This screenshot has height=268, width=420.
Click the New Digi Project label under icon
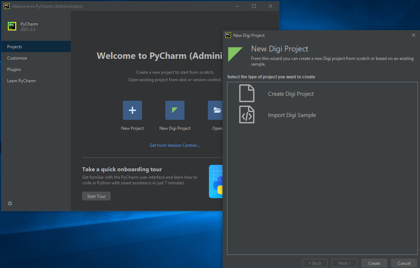coord(175,128)
